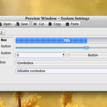Click the 70% progress bar
107x107 pixels.
tap(61, 40)
